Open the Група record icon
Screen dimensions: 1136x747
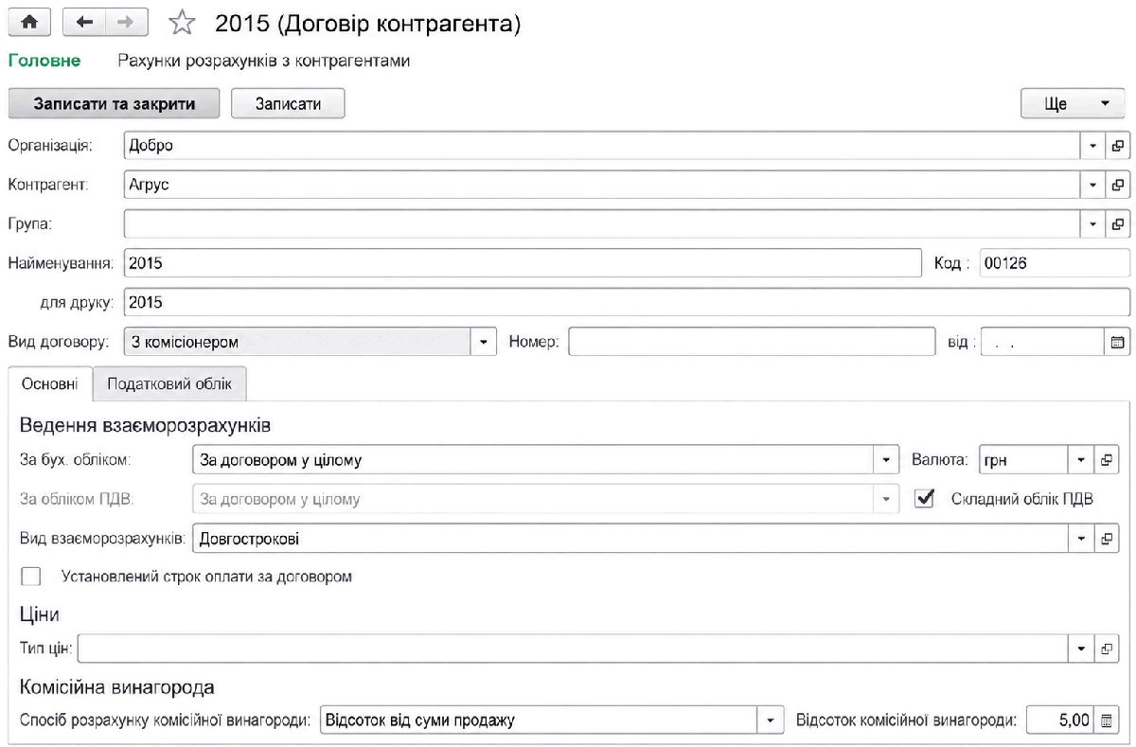(1117, 224)
